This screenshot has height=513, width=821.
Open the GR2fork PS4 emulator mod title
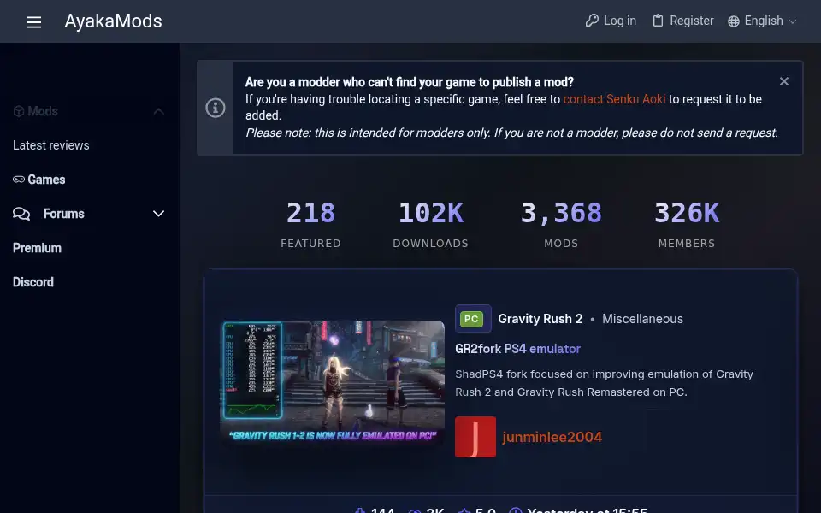click(517, 349)
